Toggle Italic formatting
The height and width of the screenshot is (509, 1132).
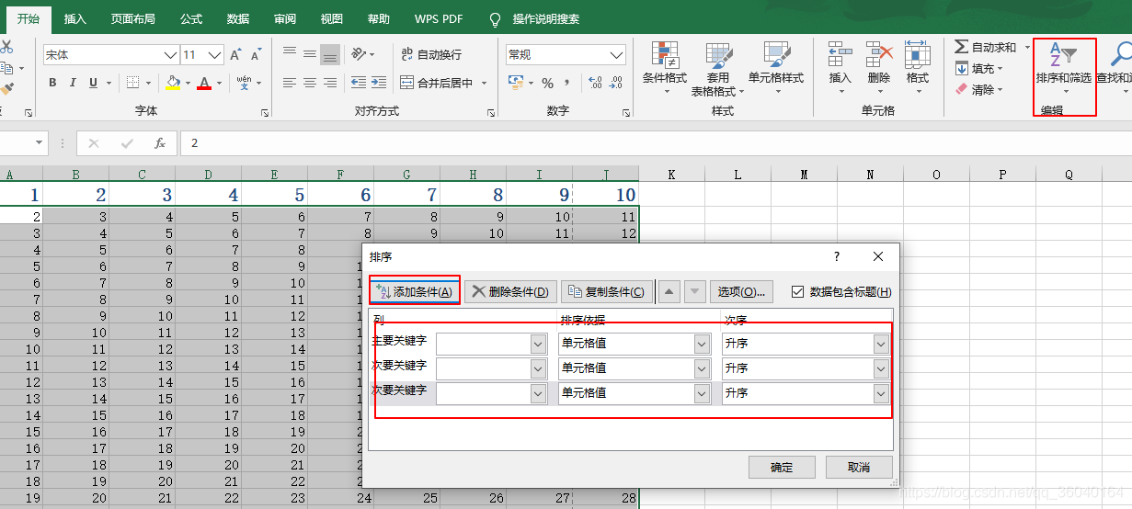[74, 83]
